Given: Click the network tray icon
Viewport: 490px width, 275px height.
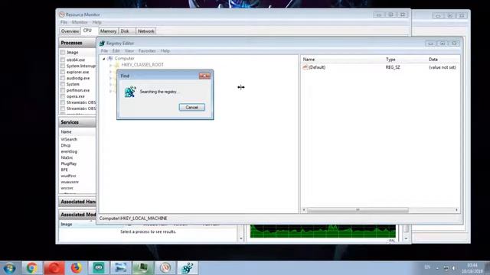Looking at the screenshot, I should pyautogui.click(x=446, y=268).
